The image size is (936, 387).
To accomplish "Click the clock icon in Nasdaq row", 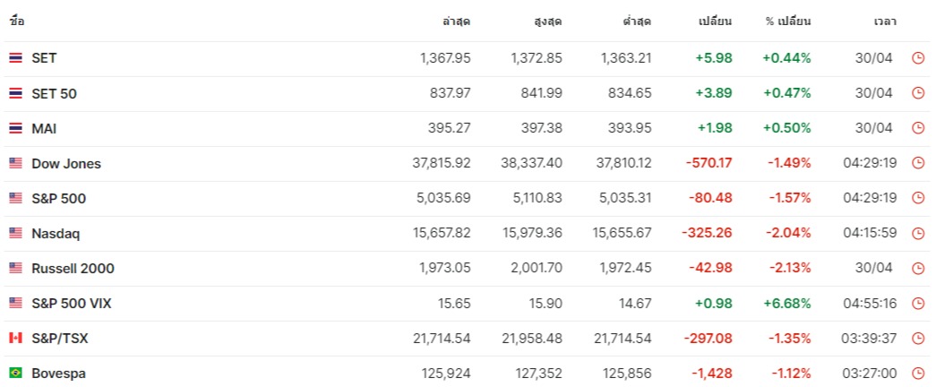I will [918, 234].
